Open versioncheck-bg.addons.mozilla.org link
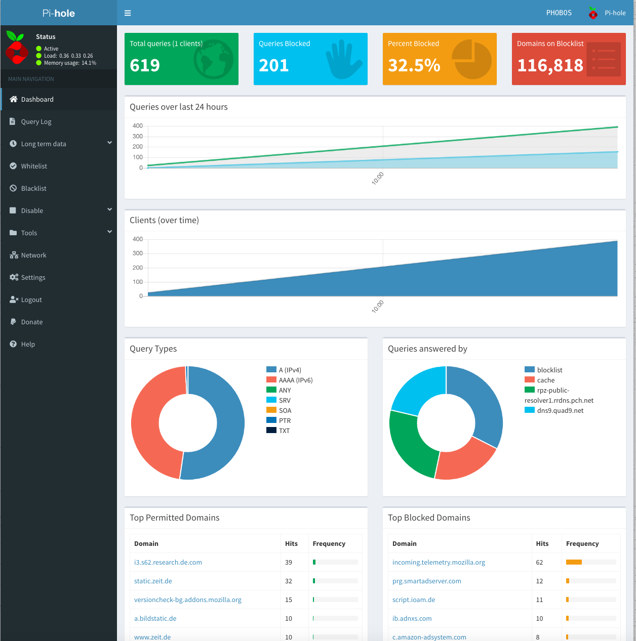The width and height of the screenshot is (636, 641). [188, 600]
